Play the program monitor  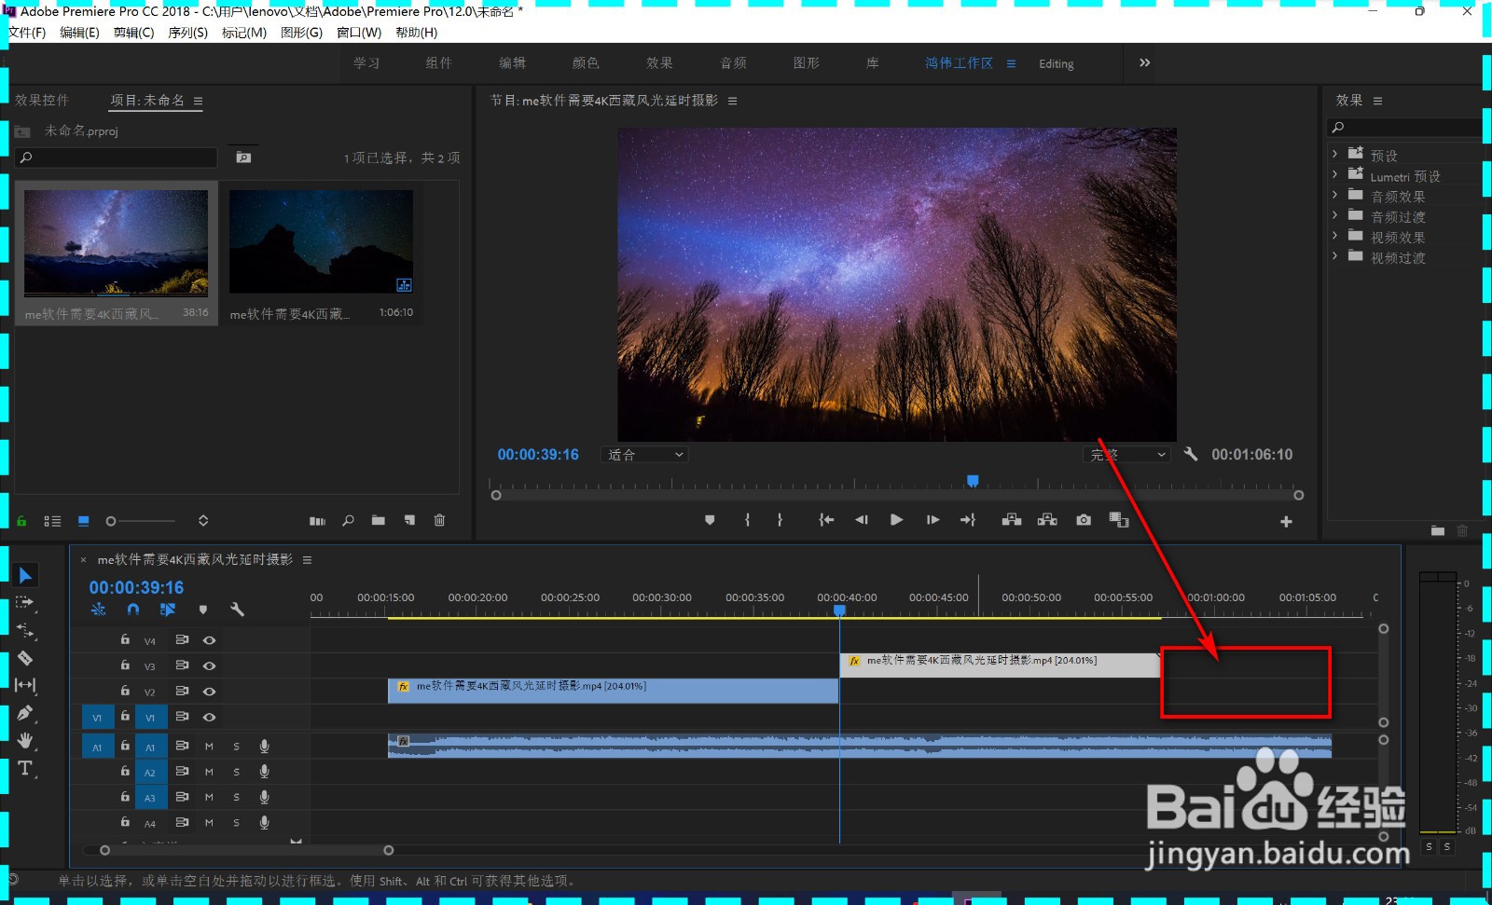(x=896, y=520)
